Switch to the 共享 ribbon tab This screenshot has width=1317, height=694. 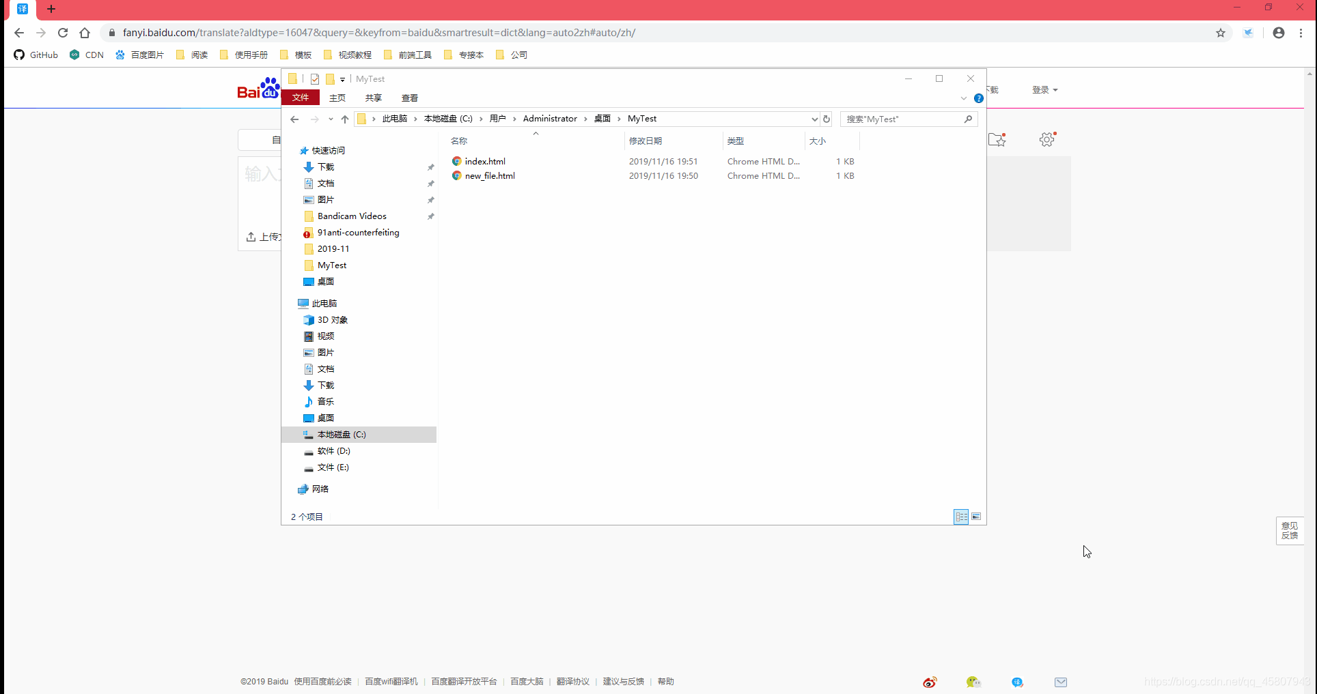[x=374, y=98]
